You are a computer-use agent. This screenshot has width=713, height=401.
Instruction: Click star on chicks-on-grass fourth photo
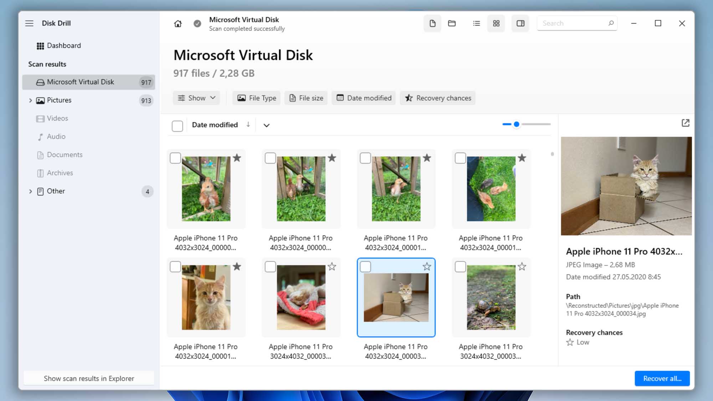pos(522,158)
